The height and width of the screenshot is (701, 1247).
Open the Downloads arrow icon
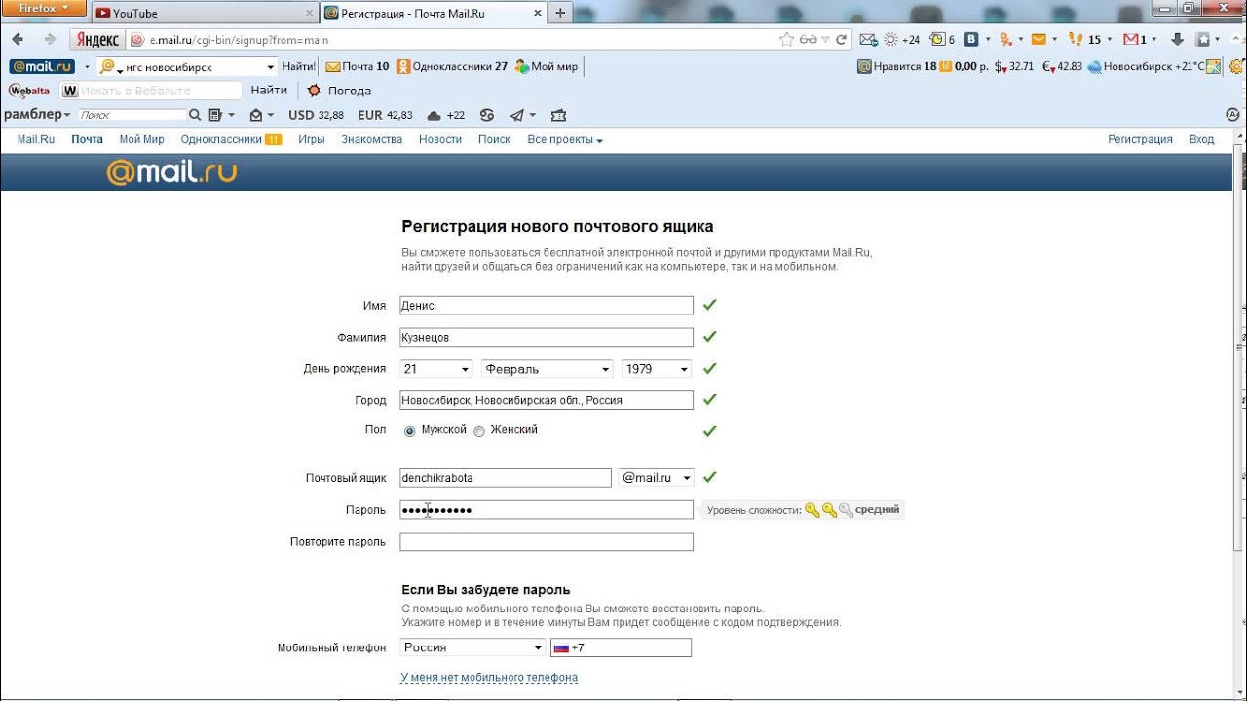pos(1177,40)
